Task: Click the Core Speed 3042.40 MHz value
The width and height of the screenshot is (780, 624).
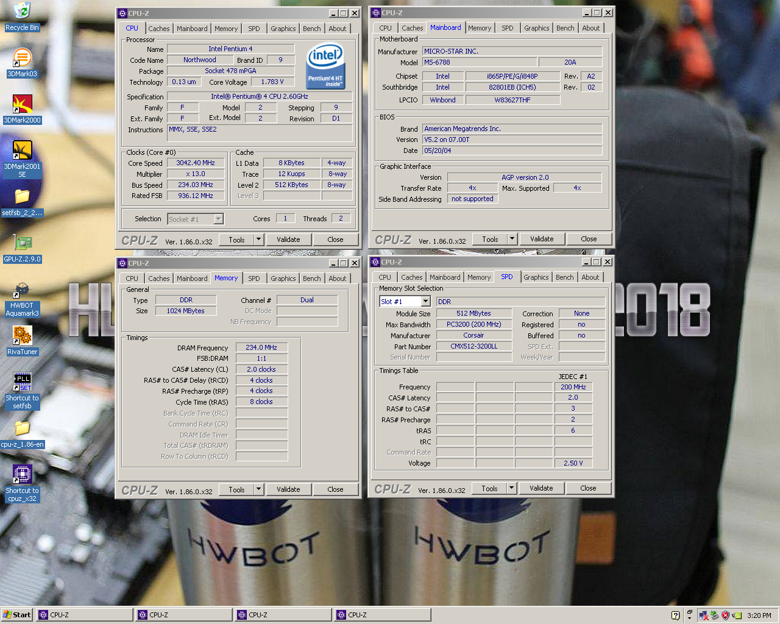Action: click(x=196, y=163)
